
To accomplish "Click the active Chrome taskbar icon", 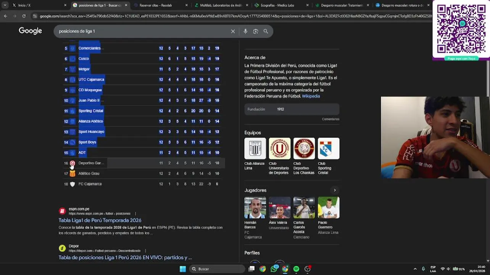I will [285, 269].
